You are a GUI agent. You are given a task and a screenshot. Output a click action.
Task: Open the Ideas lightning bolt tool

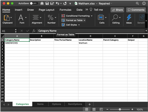(x=129, y=19)
